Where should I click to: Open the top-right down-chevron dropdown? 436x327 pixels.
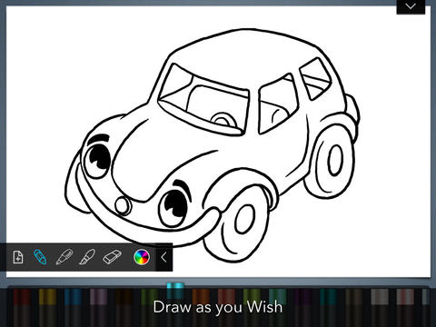coord(411,6)
